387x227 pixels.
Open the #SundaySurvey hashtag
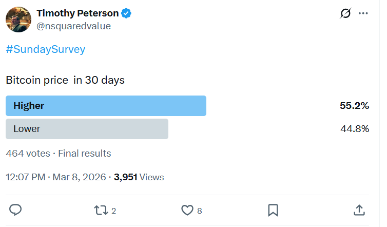click(x=45, y=49)
